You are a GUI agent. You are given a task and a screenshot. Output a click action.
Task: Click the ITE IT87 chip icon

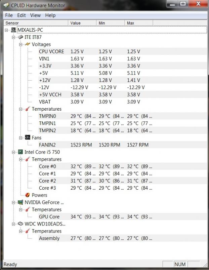pos(20,37)
